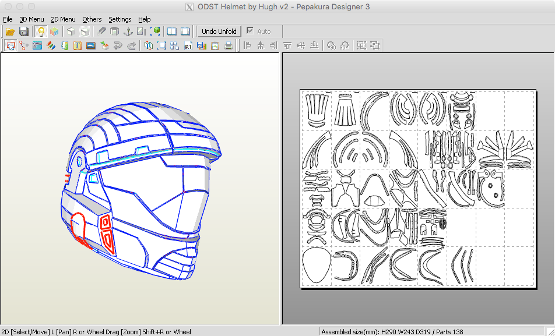Screen dimensions: 555x336
Task: Click the blue floppy with chart export icon
Action: click(x=202, y=45)
